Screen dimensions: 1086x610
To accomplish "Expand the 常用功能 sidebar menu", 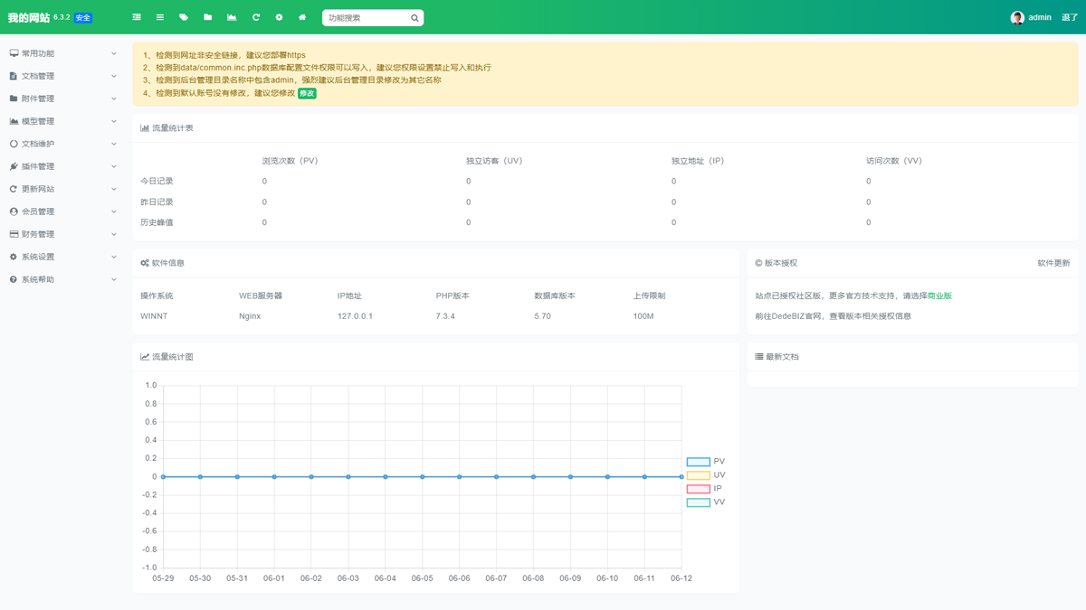I will tap(63, 53).
